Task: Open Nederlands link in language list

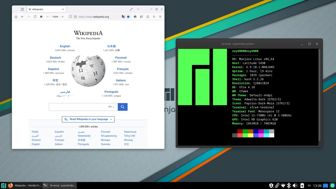Action: [x=84, y=136]
